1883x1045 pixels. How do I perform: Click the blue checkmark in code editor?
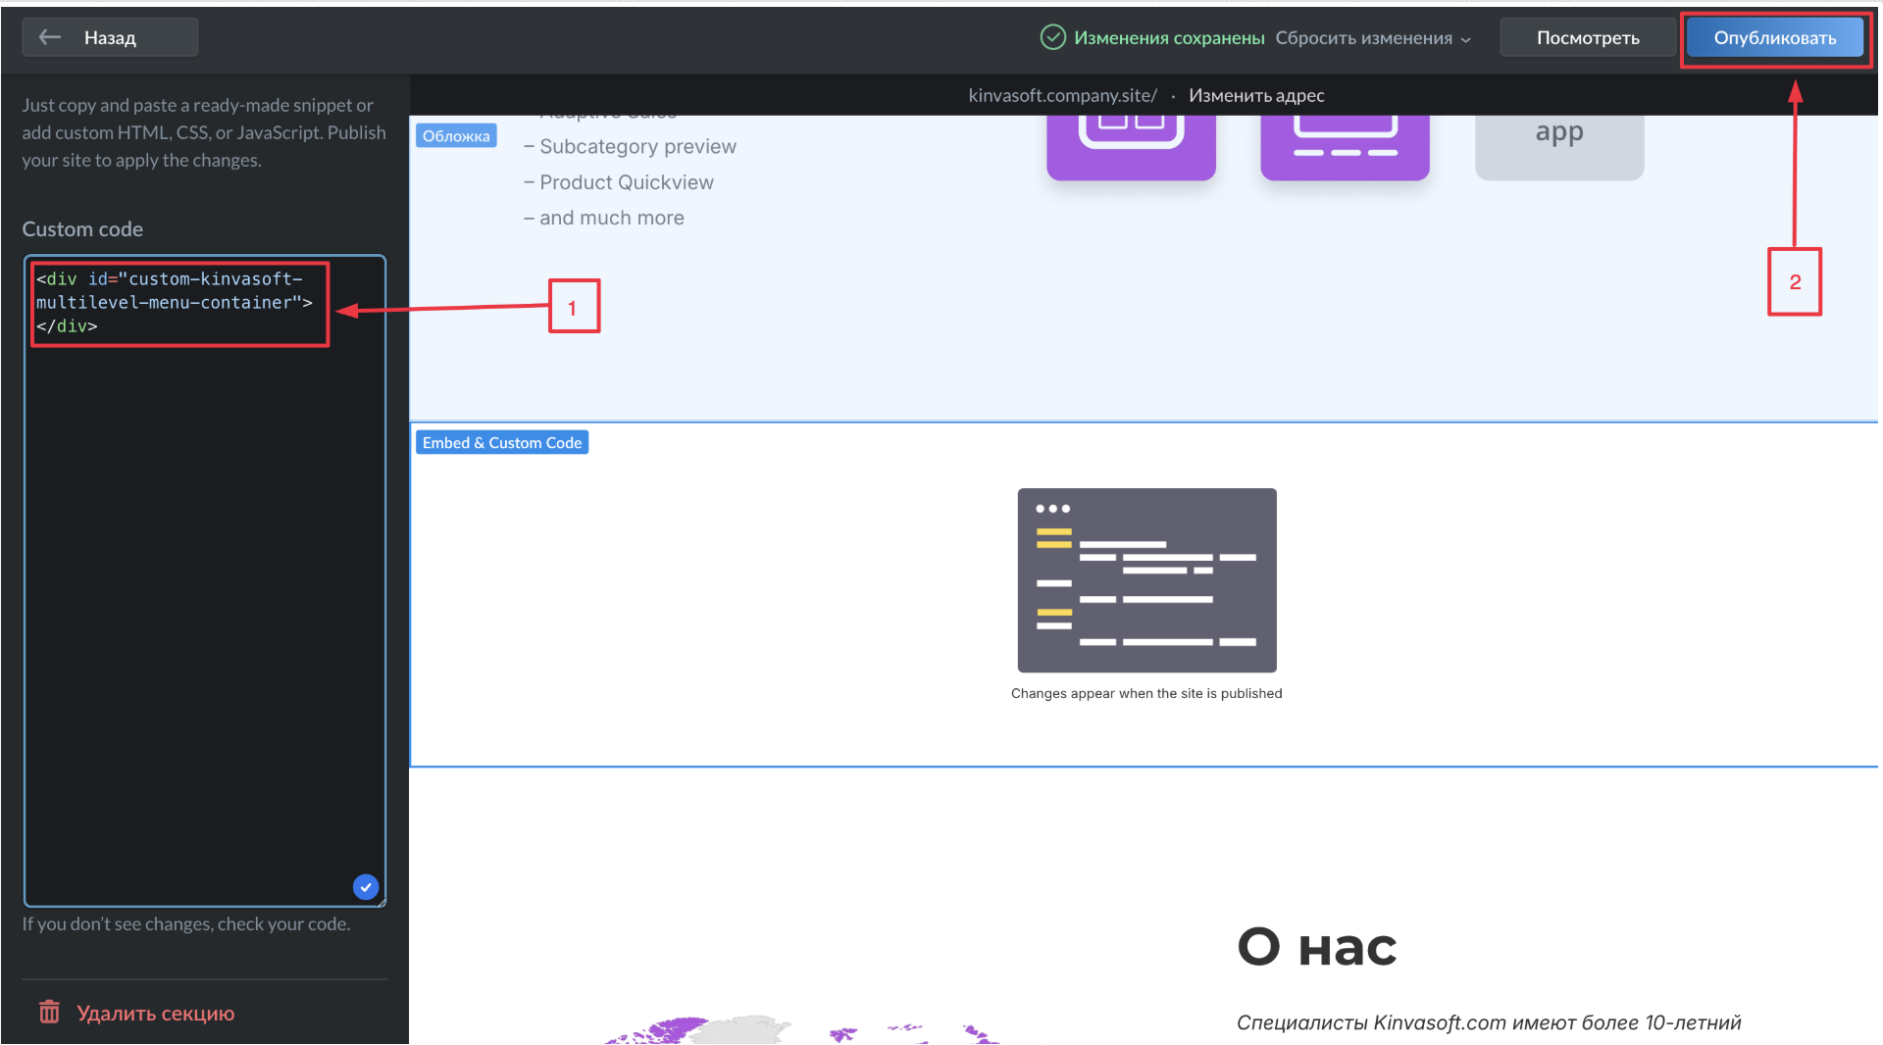tap(366, 886)
